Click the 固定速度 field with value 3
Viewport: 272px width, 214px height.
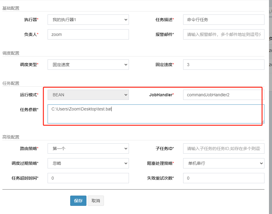click(x=224, y=65)
